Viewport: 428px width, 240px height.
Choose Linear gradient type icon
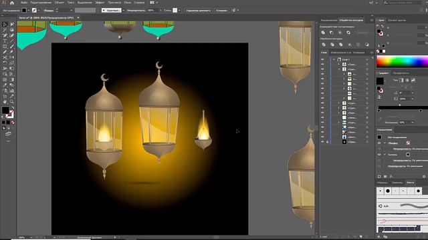point(401,80)
